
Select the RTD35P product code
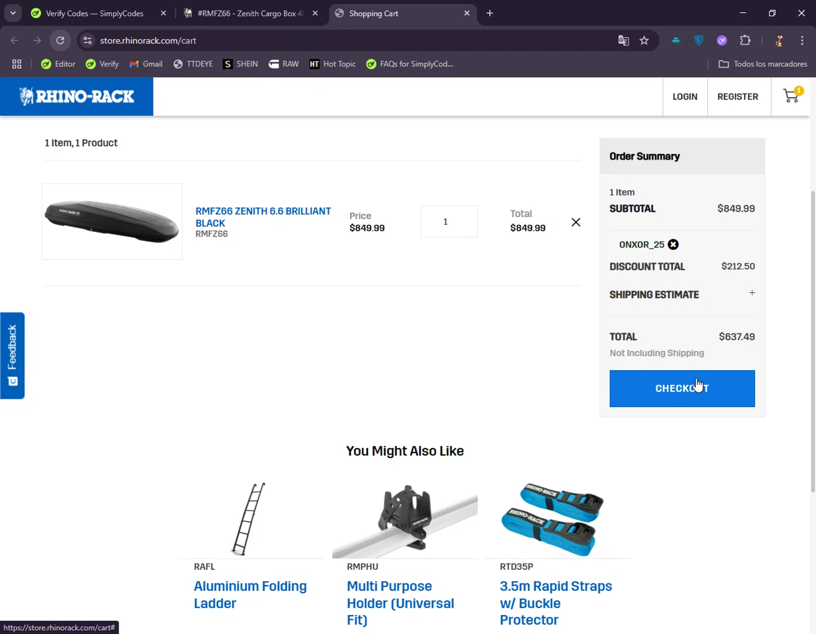point(516,567)
